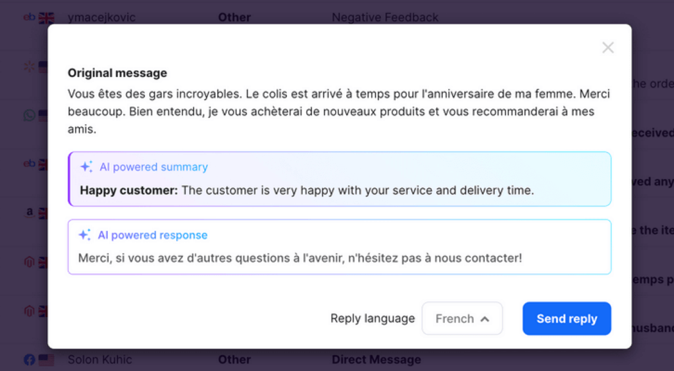This screenshot has height=371, width=674.
Task: Send the reply with the blue button
Action: (x=567, y=318)
